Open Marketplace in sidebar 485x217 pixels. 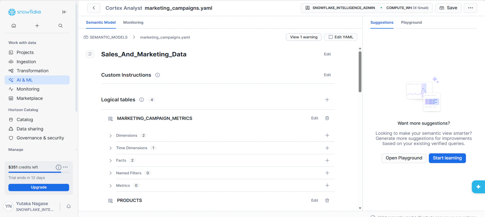(37, 98)
